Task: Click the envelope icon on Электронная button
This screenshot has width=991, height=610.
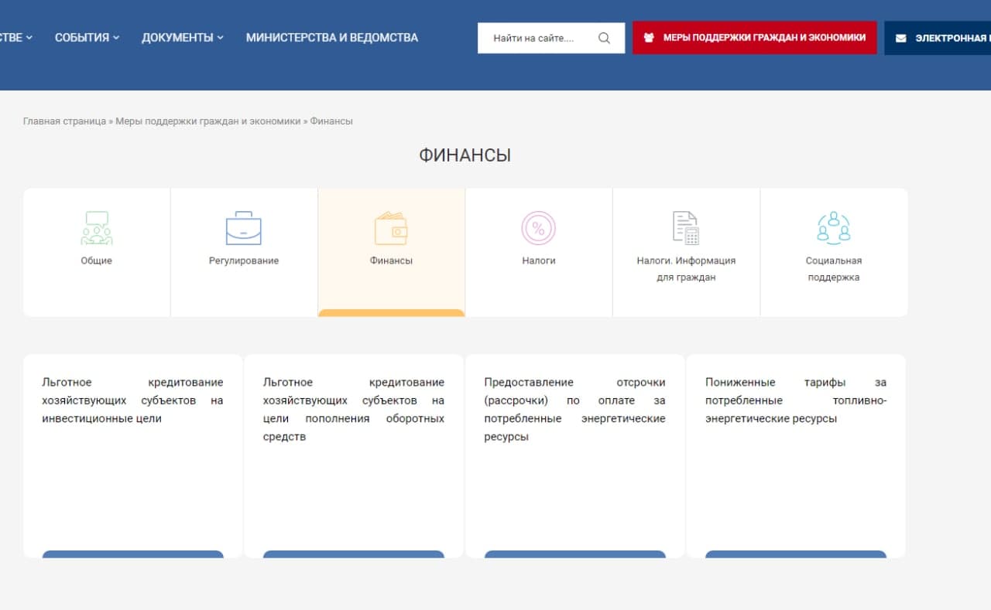Action: click(901, 38)
